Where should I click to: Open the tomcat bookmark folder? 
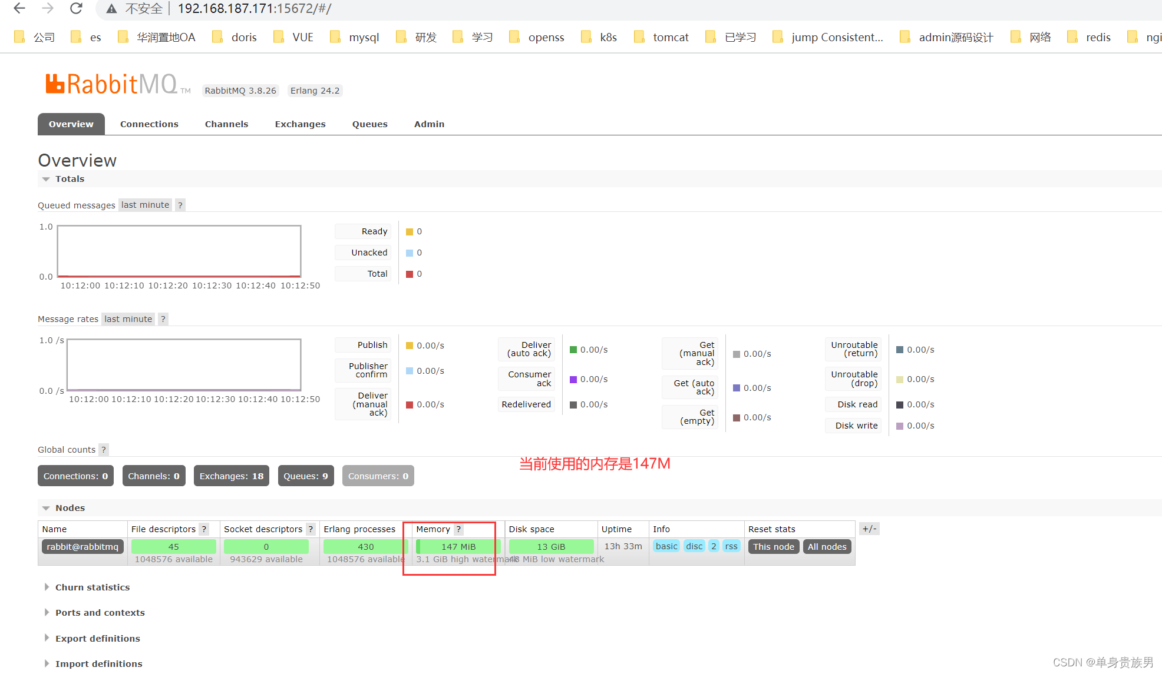pos(662,37)
